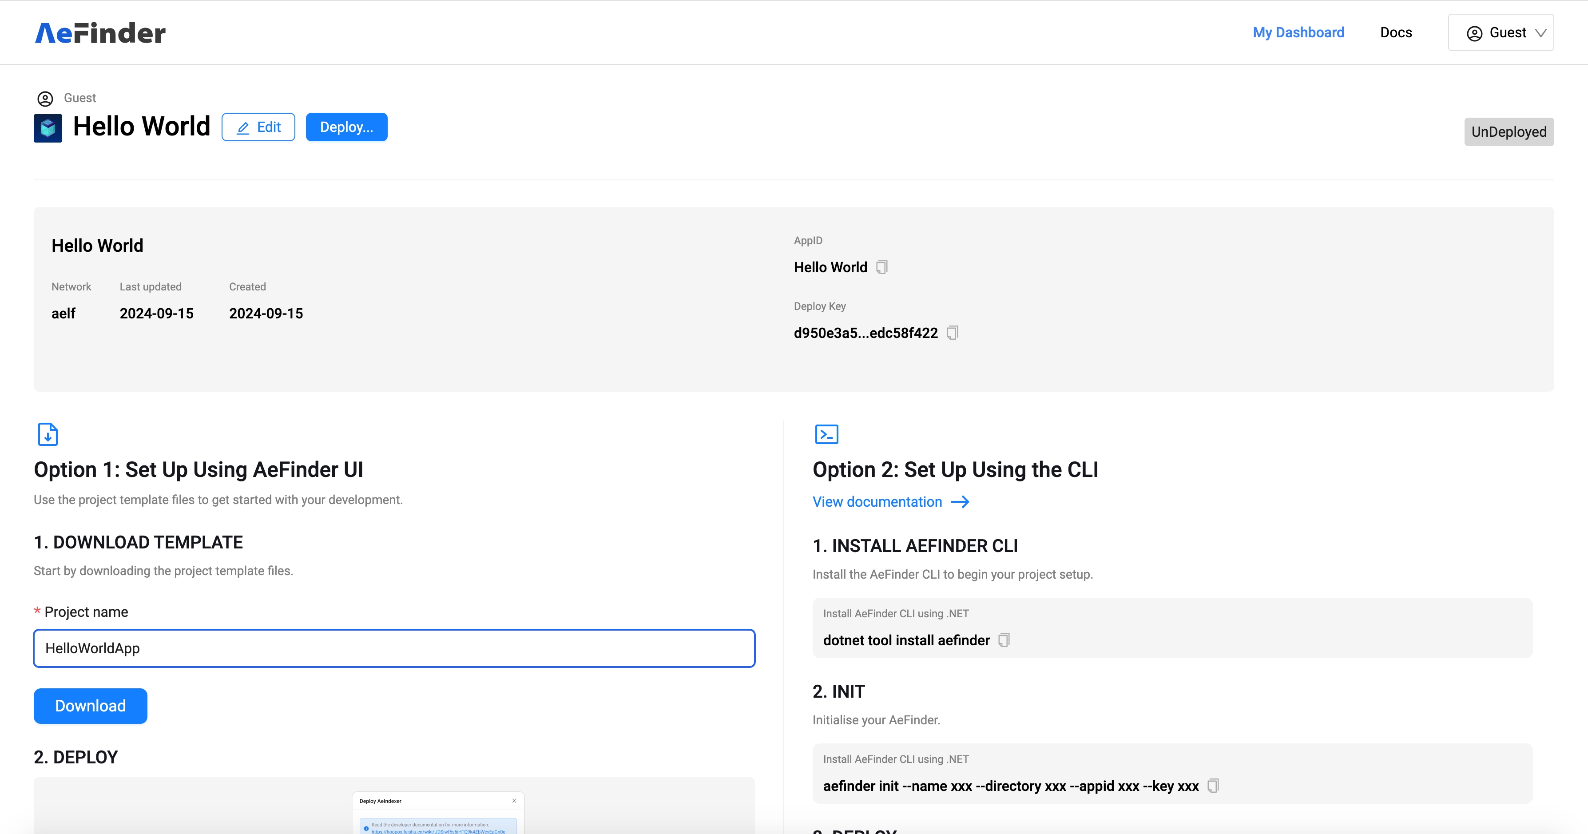This screenshot has height=834, width=1588.
Task: Go to My Dashboard
Action: click(1299, 32)
